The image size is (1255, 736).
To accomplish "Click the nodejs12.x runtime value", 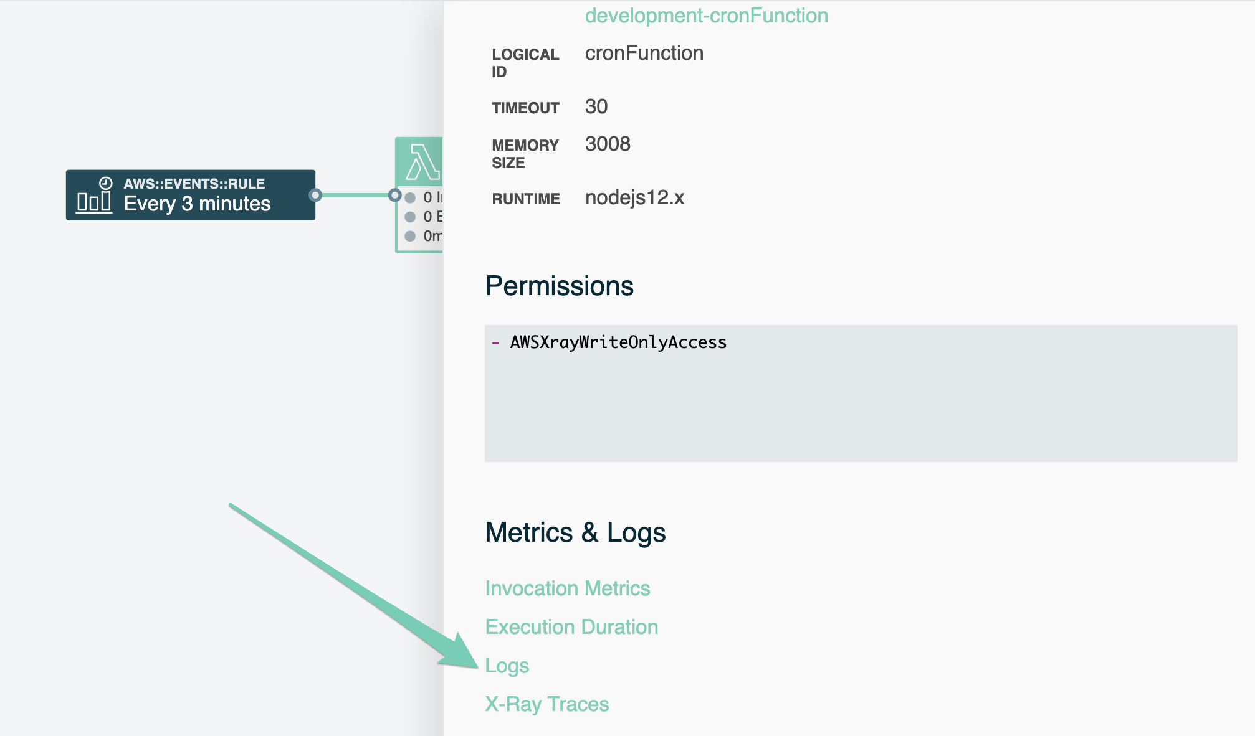I will 634,198.
